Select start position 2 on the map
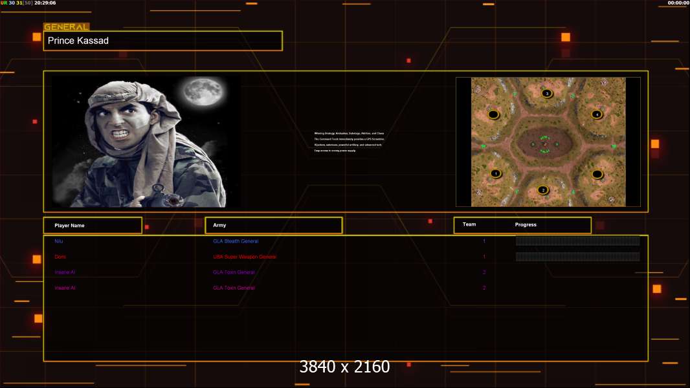The image size is (690, 388). tap(543, 190)
